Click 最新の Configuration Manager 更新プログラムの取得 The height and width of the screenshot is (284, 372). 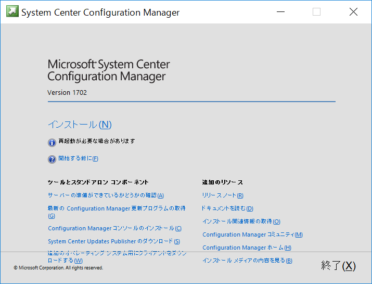[x=117, y=212]
